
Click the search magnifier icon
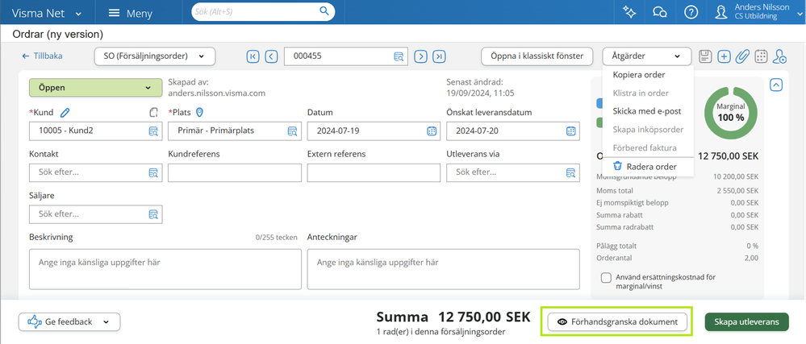coord(324,10)
